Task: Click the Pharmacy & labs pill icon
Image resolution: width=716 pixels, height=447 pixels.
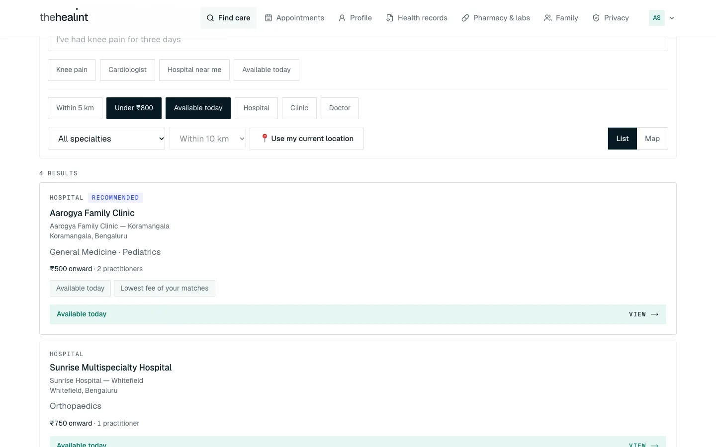Action: [465, 18]
